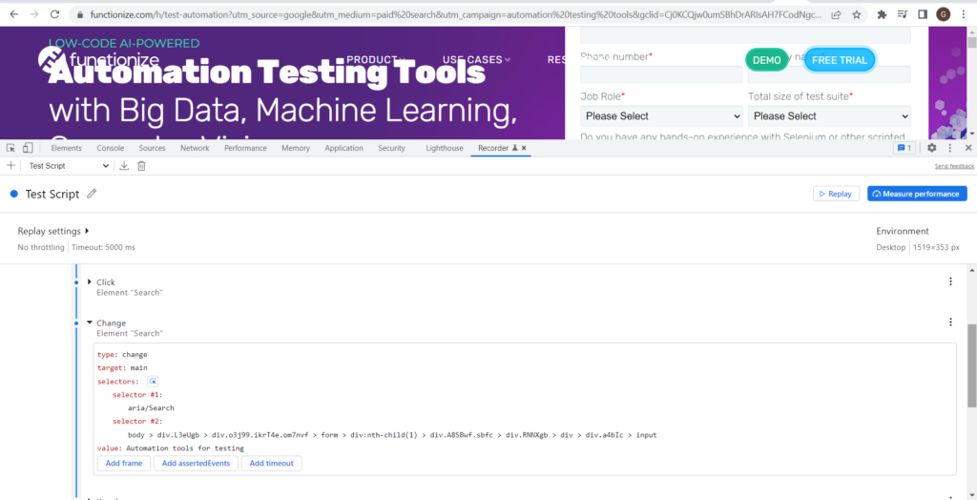The height and width of the screenshot is (500, 977).
Task: Close the Recorder tab
Action: pos(524,148)
